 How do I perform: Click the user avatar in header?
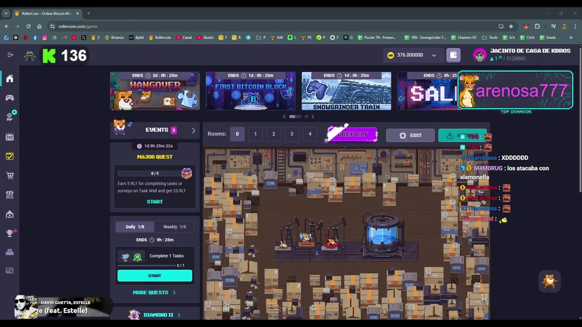(480, 55)
